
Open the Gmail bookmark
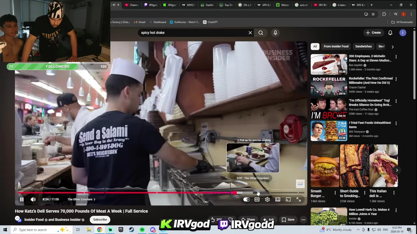(139, 22)
